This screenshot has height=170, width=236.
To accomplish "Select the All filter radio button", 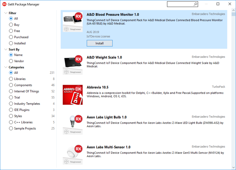I will click(11, 19).
